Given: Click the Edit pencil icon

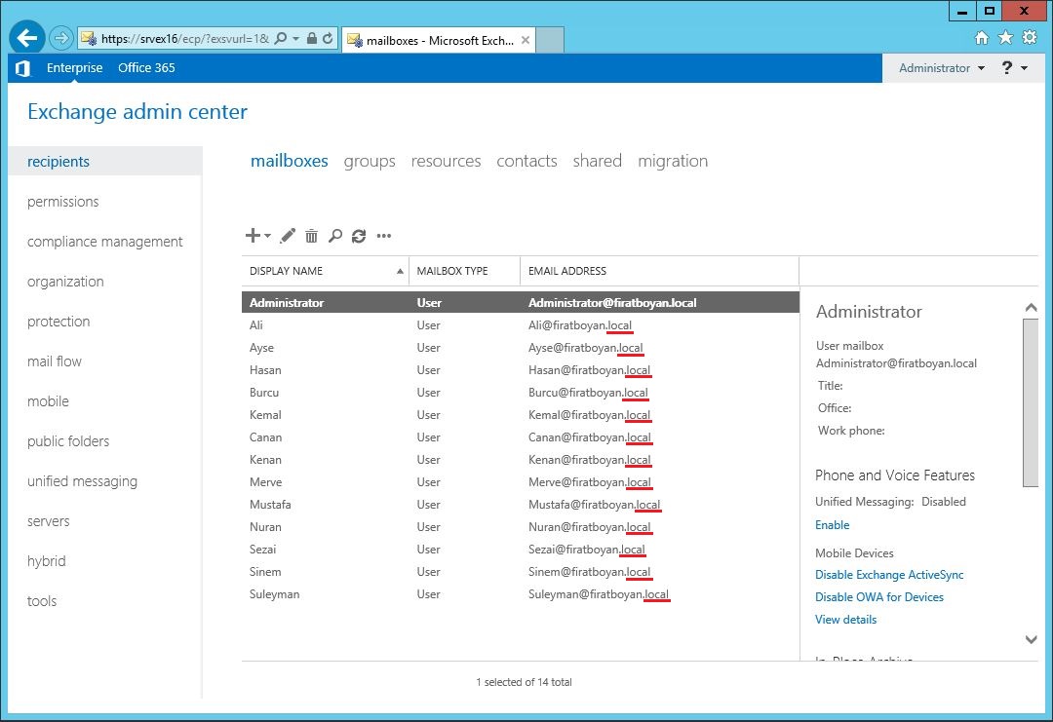Looking at the screenshot, I should (288, 236).
